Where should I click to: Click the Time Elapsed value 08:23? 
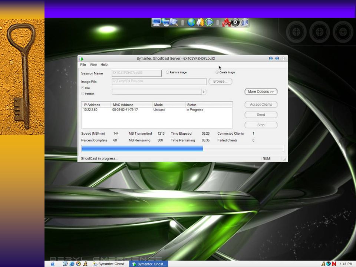point(206,133)
